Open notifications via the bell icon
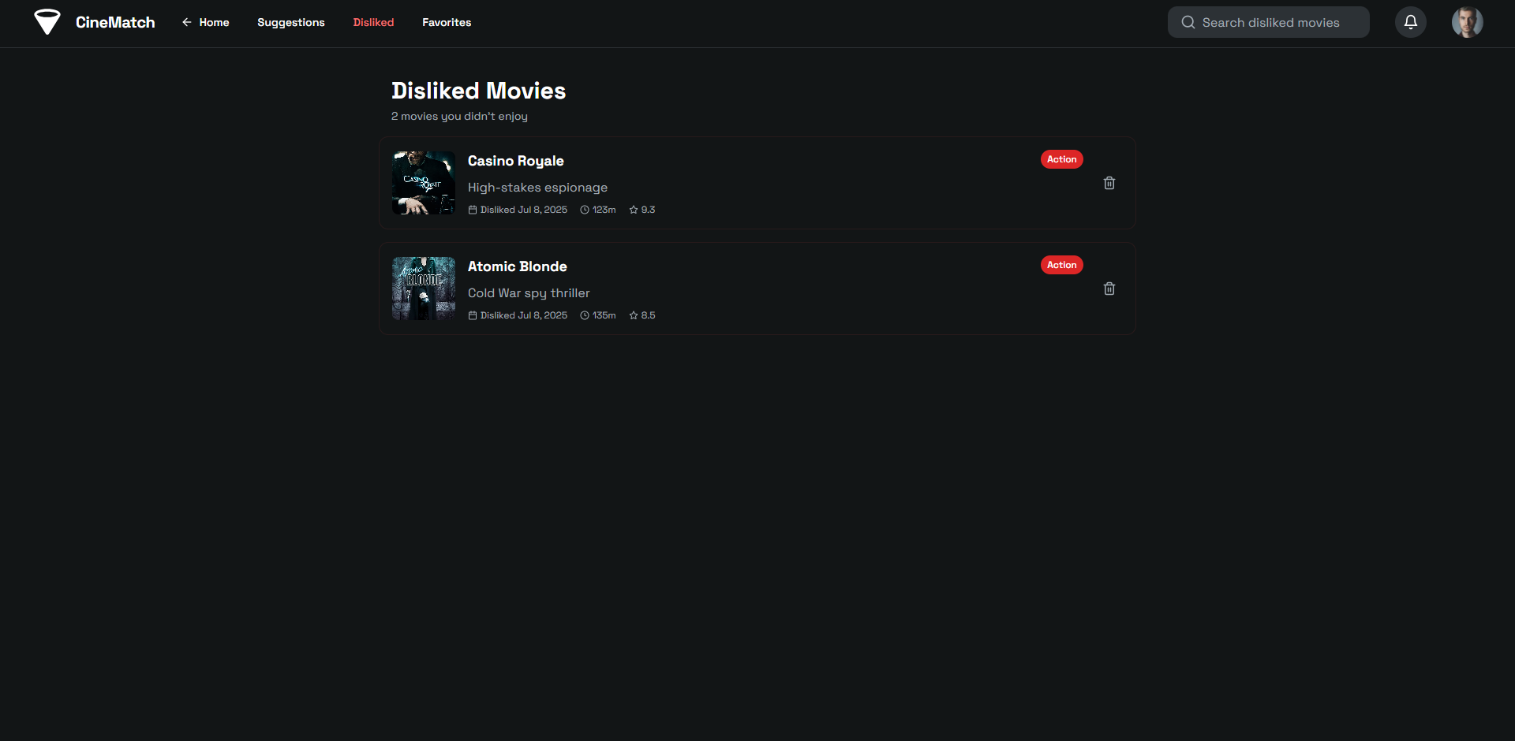Viewport: 1515px width, 741px height. [x=1410, y=22]
